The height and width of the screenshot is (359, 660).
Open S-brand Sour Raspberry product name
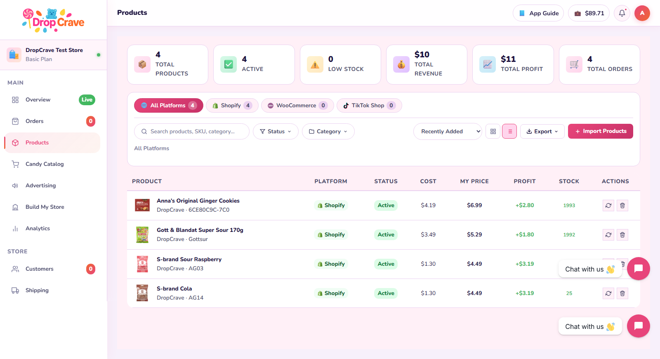[x=189, y=259]
